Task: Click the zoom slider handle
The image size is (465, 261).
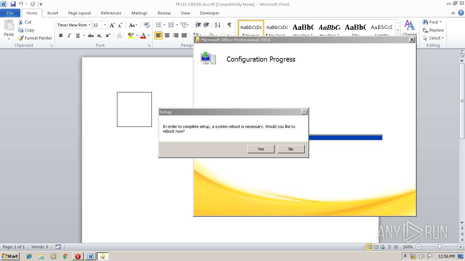Action: pos(440,247)
